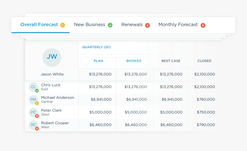247x151 pixels.
Task: Click the CLOSED column header
Action: point(204,61)
